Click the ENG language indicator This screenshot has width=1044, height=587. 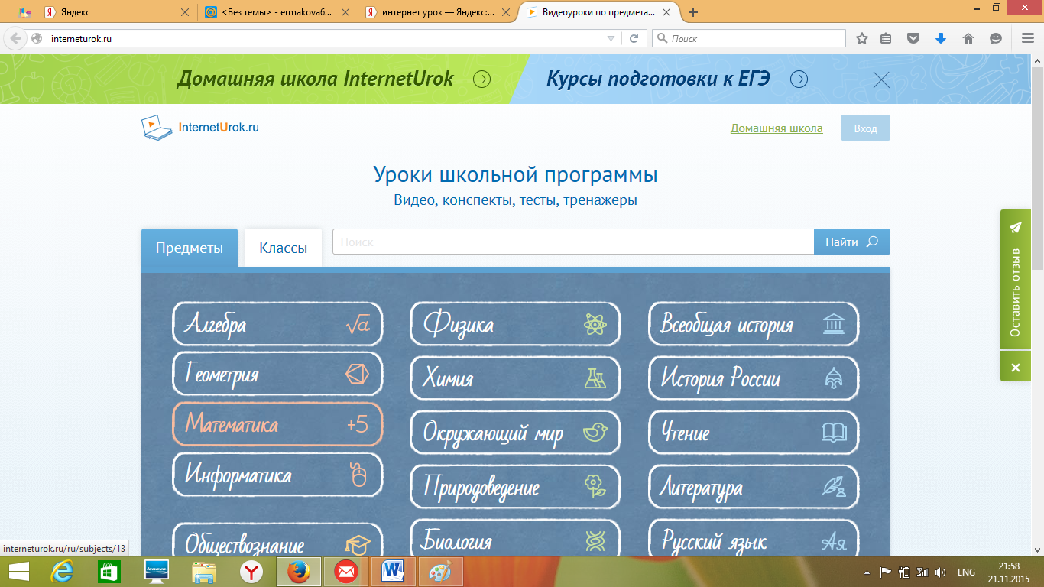(x=966, y=572)
